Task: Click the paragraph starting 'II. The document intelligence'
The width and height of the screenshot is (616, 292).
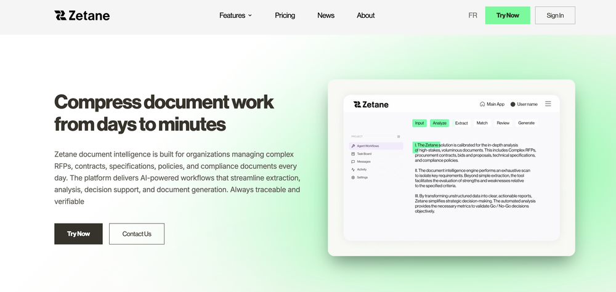Action: [473, 178]
